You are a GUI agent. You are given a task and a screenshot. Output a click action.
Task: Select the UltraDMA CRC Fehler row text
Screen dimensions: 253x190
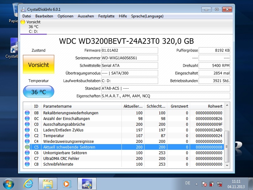[61, 158]
